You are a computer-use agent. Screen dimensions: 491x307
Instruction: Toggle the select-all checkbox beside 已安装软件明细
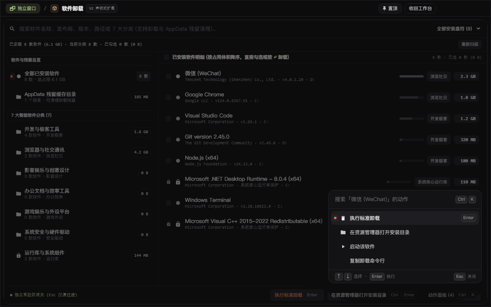166,57
